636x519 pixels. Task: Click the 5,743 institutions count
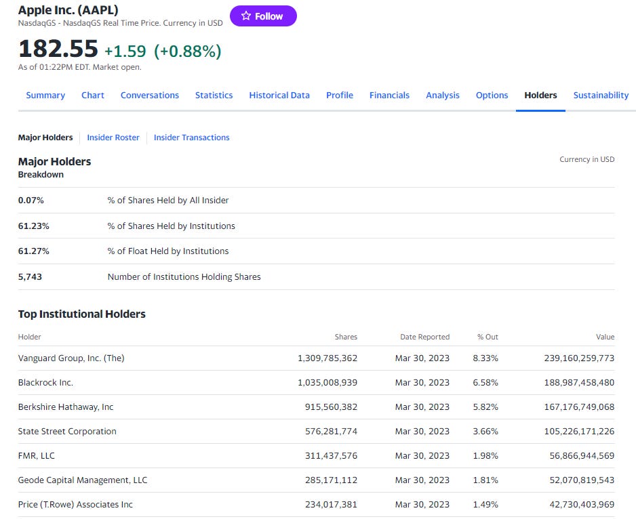(30, 276)
